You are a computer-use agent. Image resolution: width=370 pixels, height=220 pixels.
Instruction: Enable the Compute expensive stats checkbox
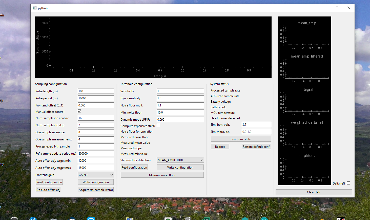158,125
